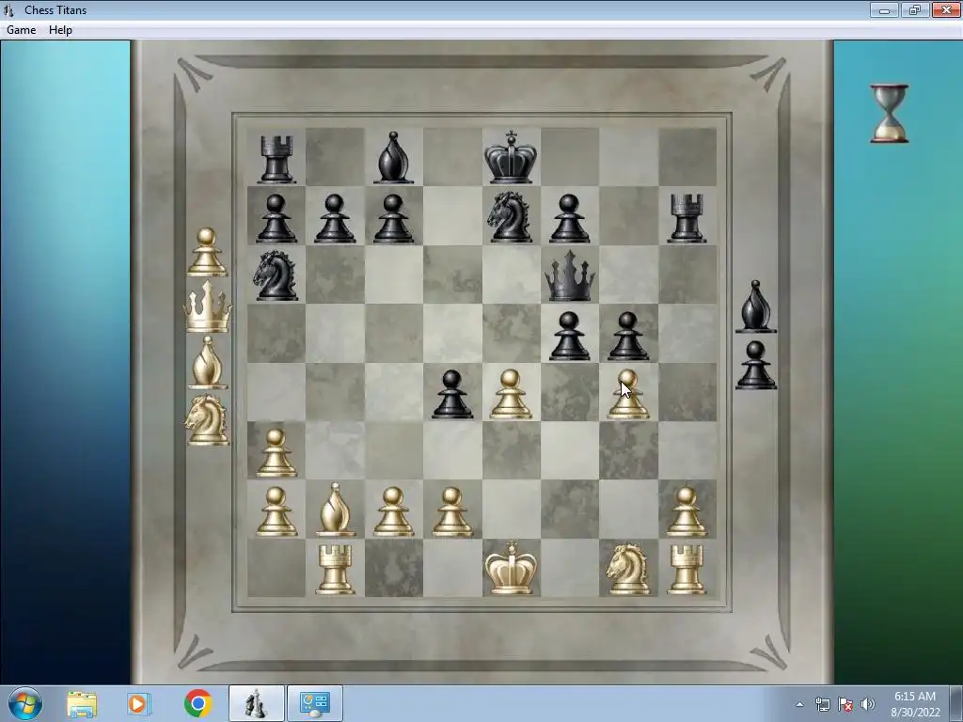Select the white pawn on c2
This screenshot has height=722, width=963.
point(393,511)
